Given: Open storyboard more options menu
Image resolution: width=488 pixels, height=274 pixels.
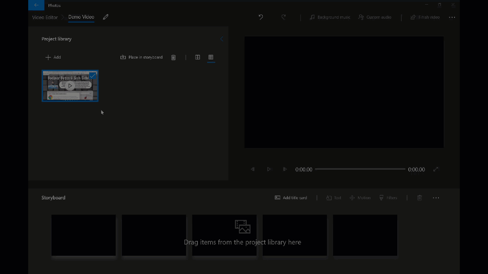Looking at the screenshot, I should tap(436, 198).
